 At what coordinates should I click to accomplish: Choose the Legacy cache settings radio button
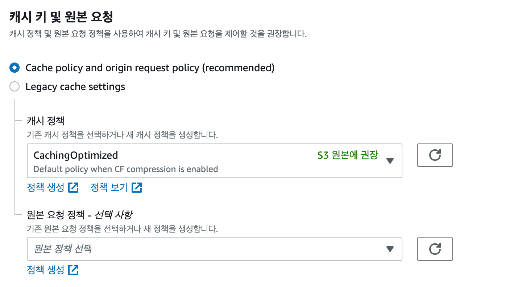(x=14, y=87)
